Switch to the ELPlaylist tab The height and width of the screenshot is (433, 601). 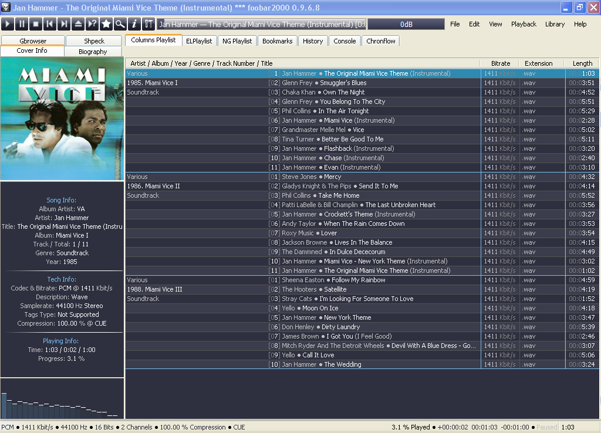(x=199, y=41)
